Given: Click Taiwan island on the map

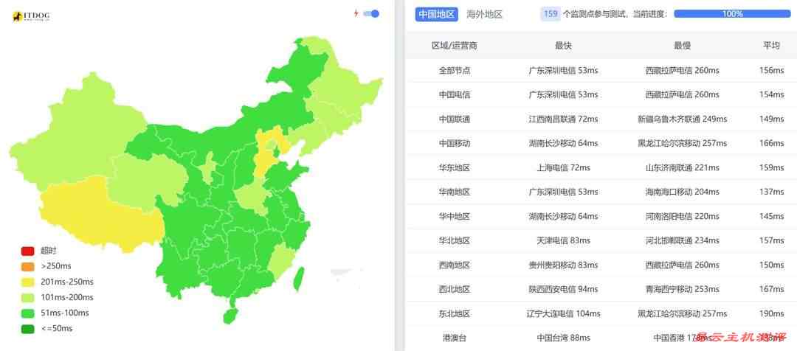Looking at the screenshot, I should pos(300,279).
